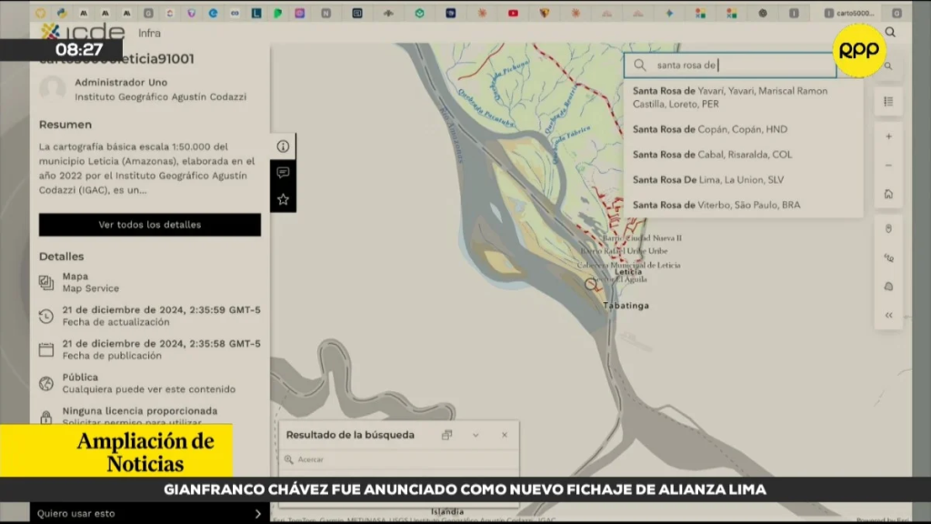Choose suggestion Santa Rosa de Yavari, Loreto, PER
Screen dimensions: 931x524
[x=743, y=97]
